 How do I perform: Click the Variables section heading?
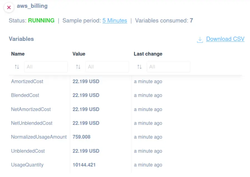[x=21, y=39]
